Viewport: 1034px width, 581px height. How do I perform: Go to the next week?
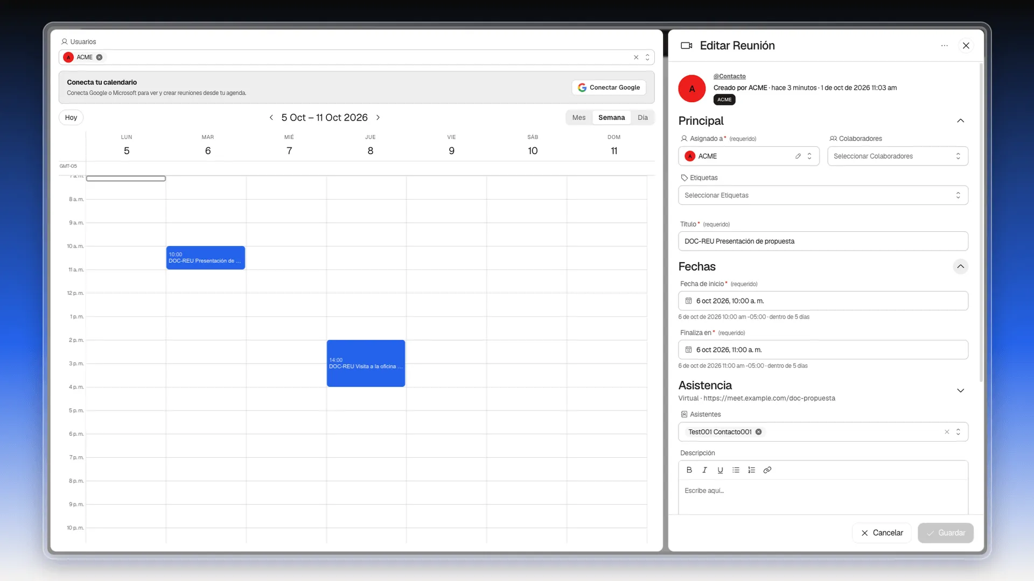pos(378,117)
